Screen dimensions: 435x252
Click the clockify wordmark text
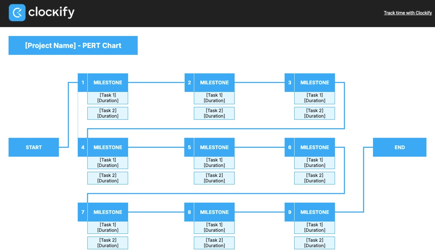pyautogui.click(x=51, y=12)
